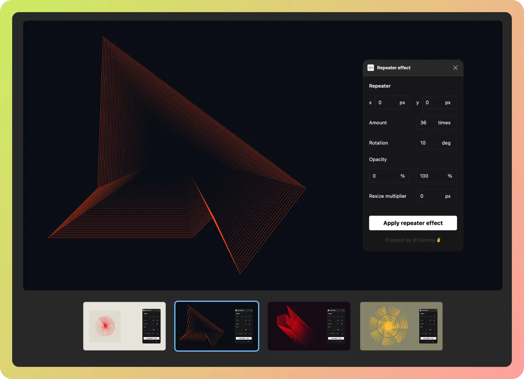The height and width of the screenshot is (379, 524).
Task: Click the Apply repeater effect button
Action: pos(413,223)
